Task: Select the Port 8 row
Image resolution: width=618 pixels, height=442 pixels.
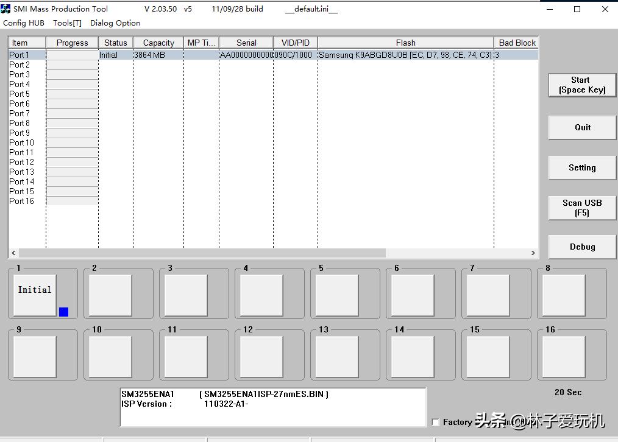Action: [273, 123]
